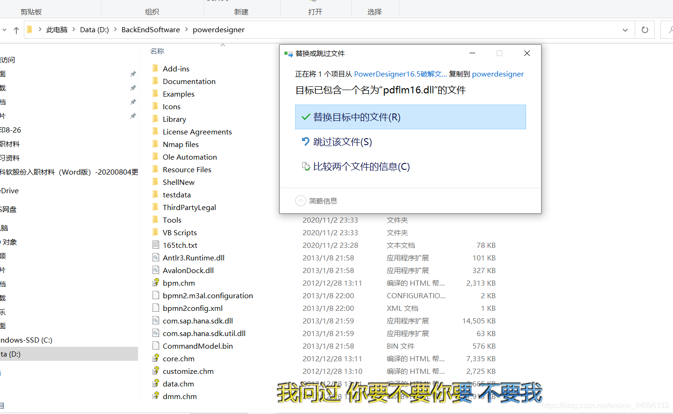673x414 pixels.
Task: Sort by the 名称 column header
Action: pyautogui.click(x=157, y=51)
